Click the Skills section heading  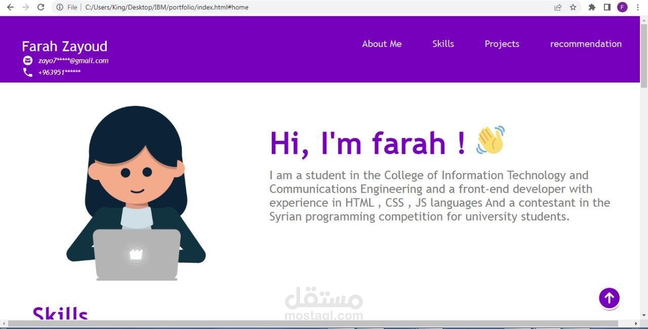[x=60, y=314]
